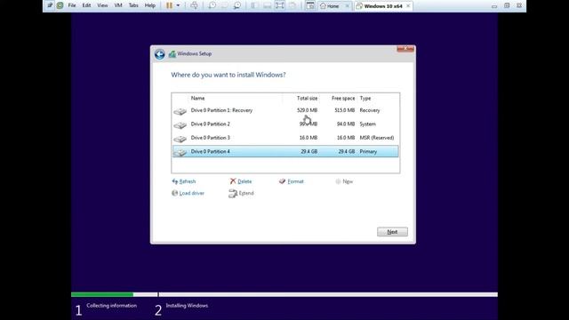Image resolution: width=569 pixels, height=320 pixels.
Task: Click the VMware application icon at far left
Action: click(50, 5)
